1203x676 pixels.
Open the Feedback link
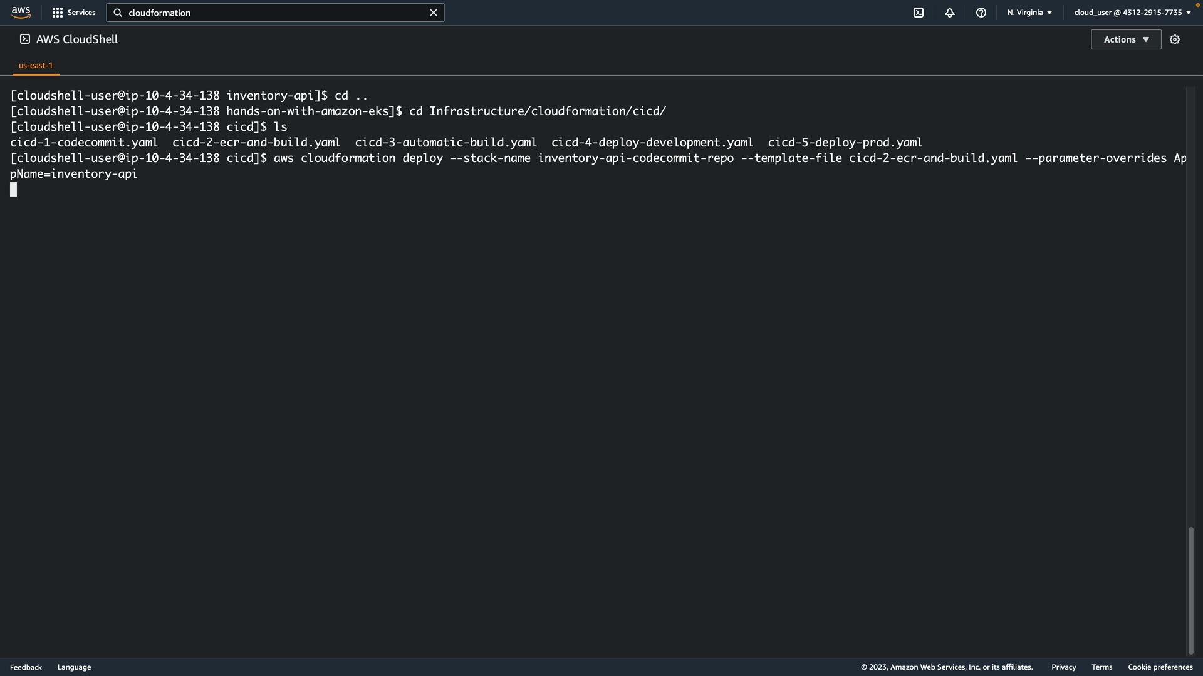[x=26, y=667]
